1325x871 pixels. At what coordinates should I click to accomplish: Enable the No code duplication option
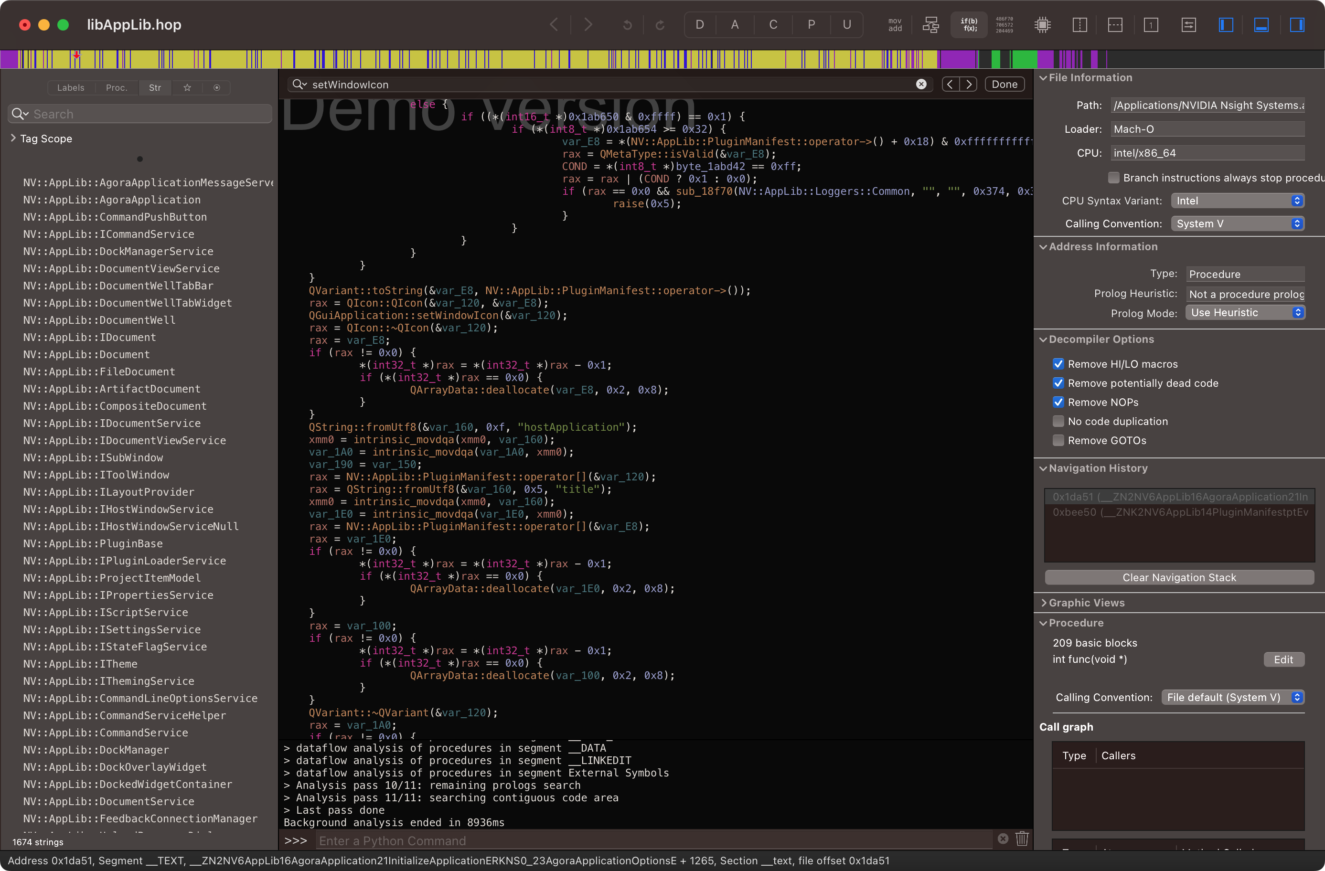coord(1058,421)
